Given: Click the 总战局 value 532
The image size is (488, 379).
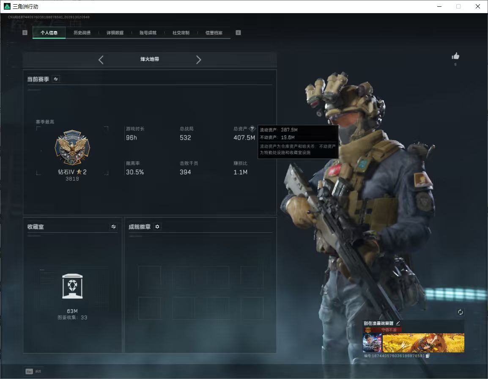Looking at the screenshot, I should [185, 137].
